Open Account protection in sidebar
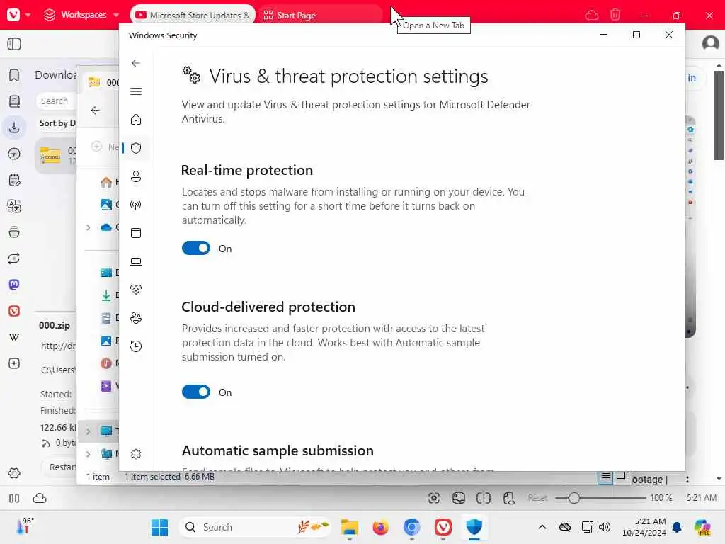This screenshot has width=725, height=544. click(x=136, y=176)
